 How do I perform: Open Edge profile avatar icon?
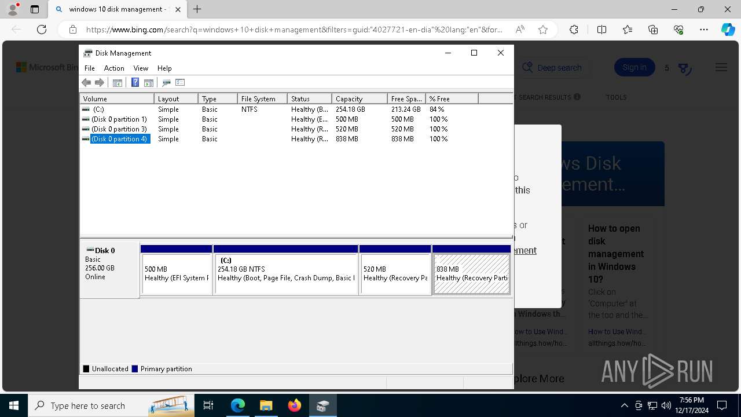tap(13, 9)
